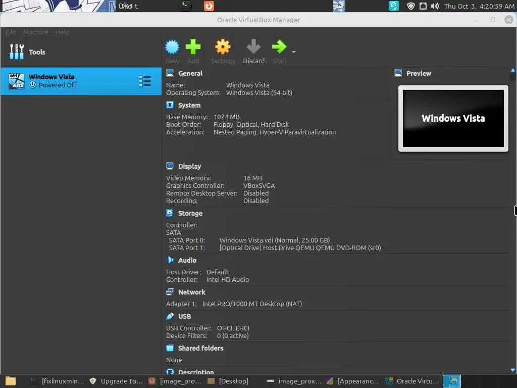Click the 'OHCI, EHCI' USB controller value
This screenshot has width=517, height=388.
[x=233, y=328]
